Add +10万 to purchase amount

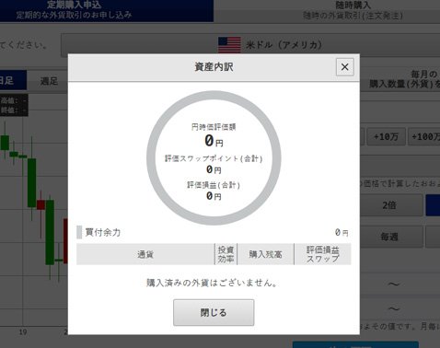pyautogui.click(x=386, y=136)
